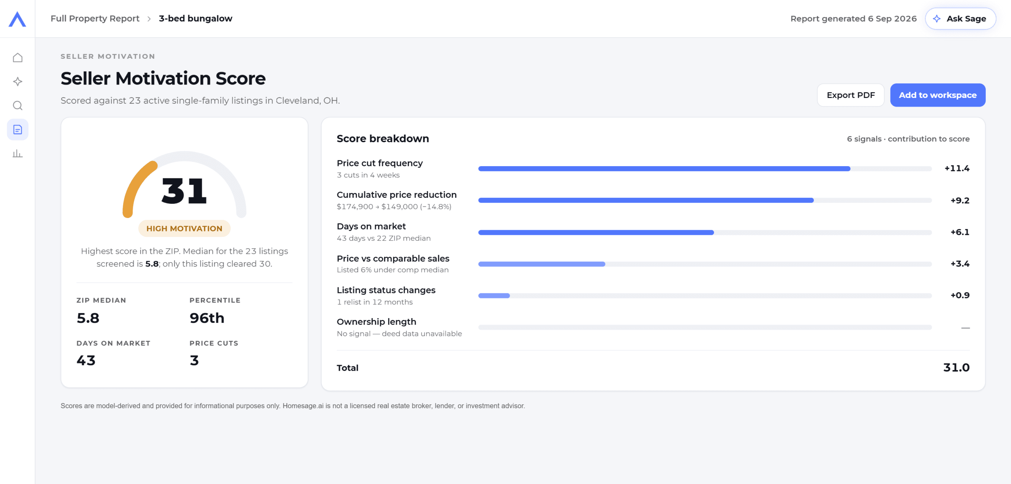Select '3 cuts in 4 weeks' text
Image resolution: width=1011 pixels, height=484 pixels.
click(x=368, y=175)
